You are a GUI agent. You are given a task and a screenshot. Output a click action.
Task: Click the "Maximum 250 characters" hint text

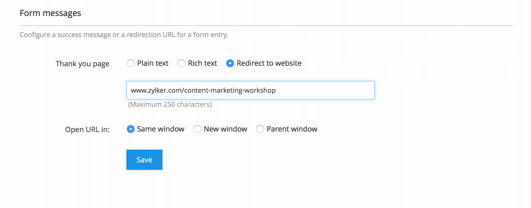tap(170, 105)
